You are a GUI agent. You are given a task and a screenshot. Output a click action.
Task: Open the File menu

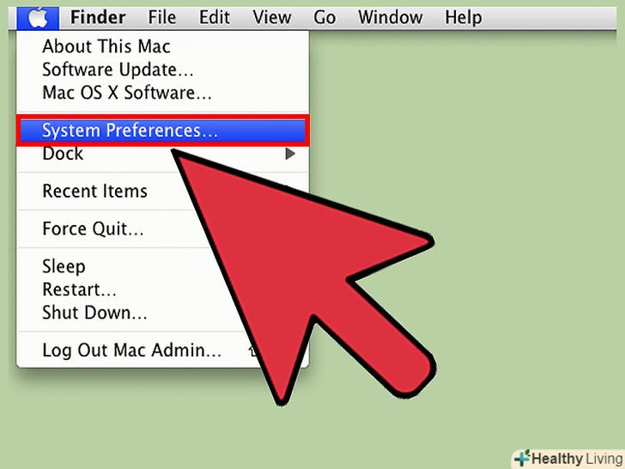(x=161, y=17)
